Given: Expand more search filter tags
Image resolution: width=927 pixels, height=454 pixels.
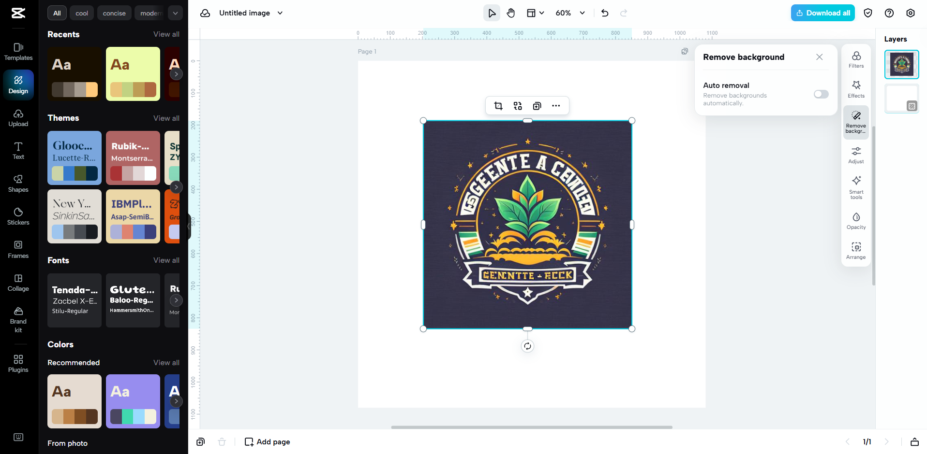Looking at the screenshot, I should pyautogui.click(x=176, y=13).
